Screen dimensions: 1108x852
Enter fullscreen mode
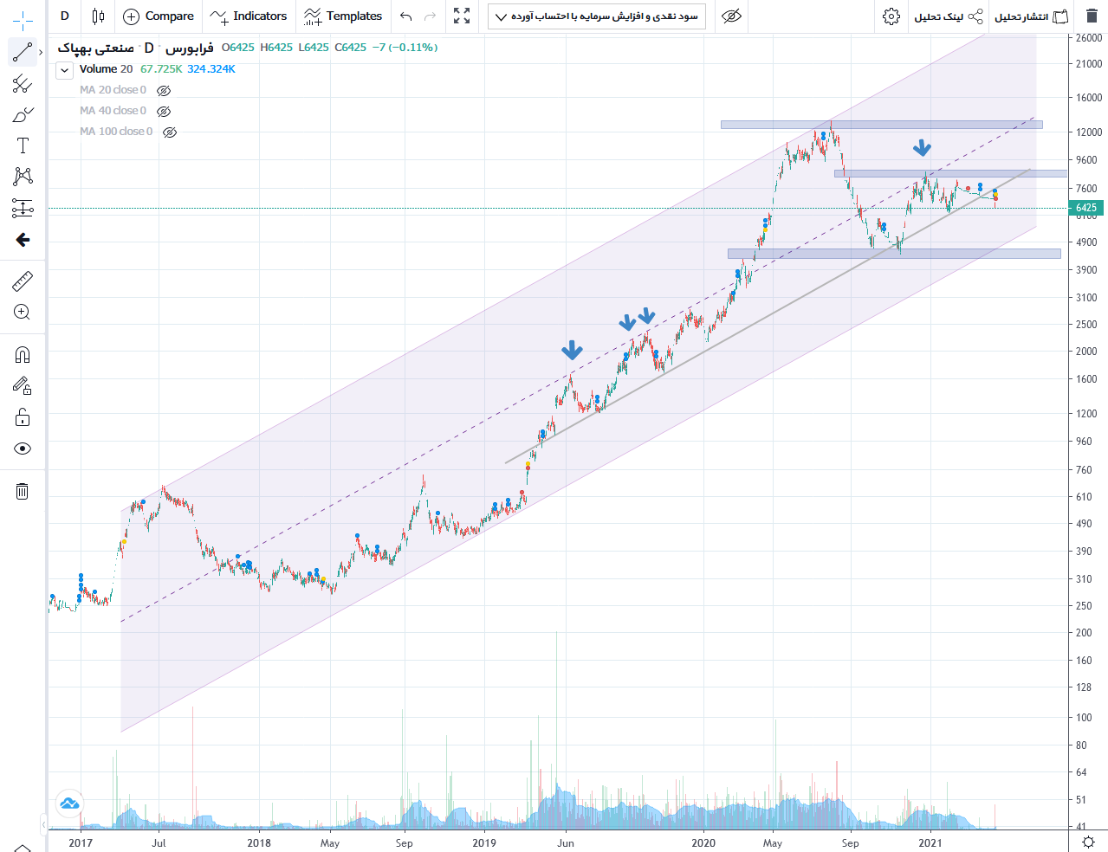462,16
